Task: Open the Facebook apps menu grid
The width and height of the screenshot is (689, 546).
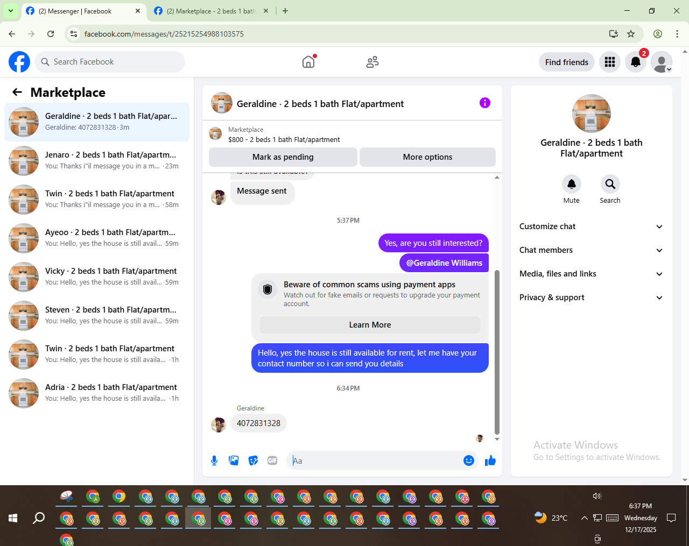Action: 610,62
